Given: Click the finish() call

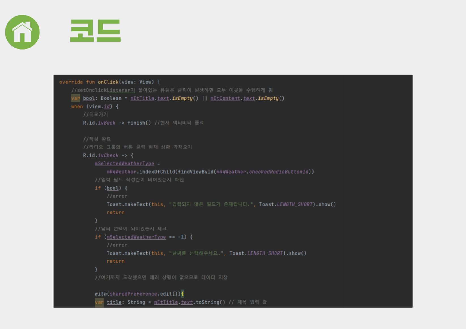Looking at the screenshot, I should tap(139, 123).
